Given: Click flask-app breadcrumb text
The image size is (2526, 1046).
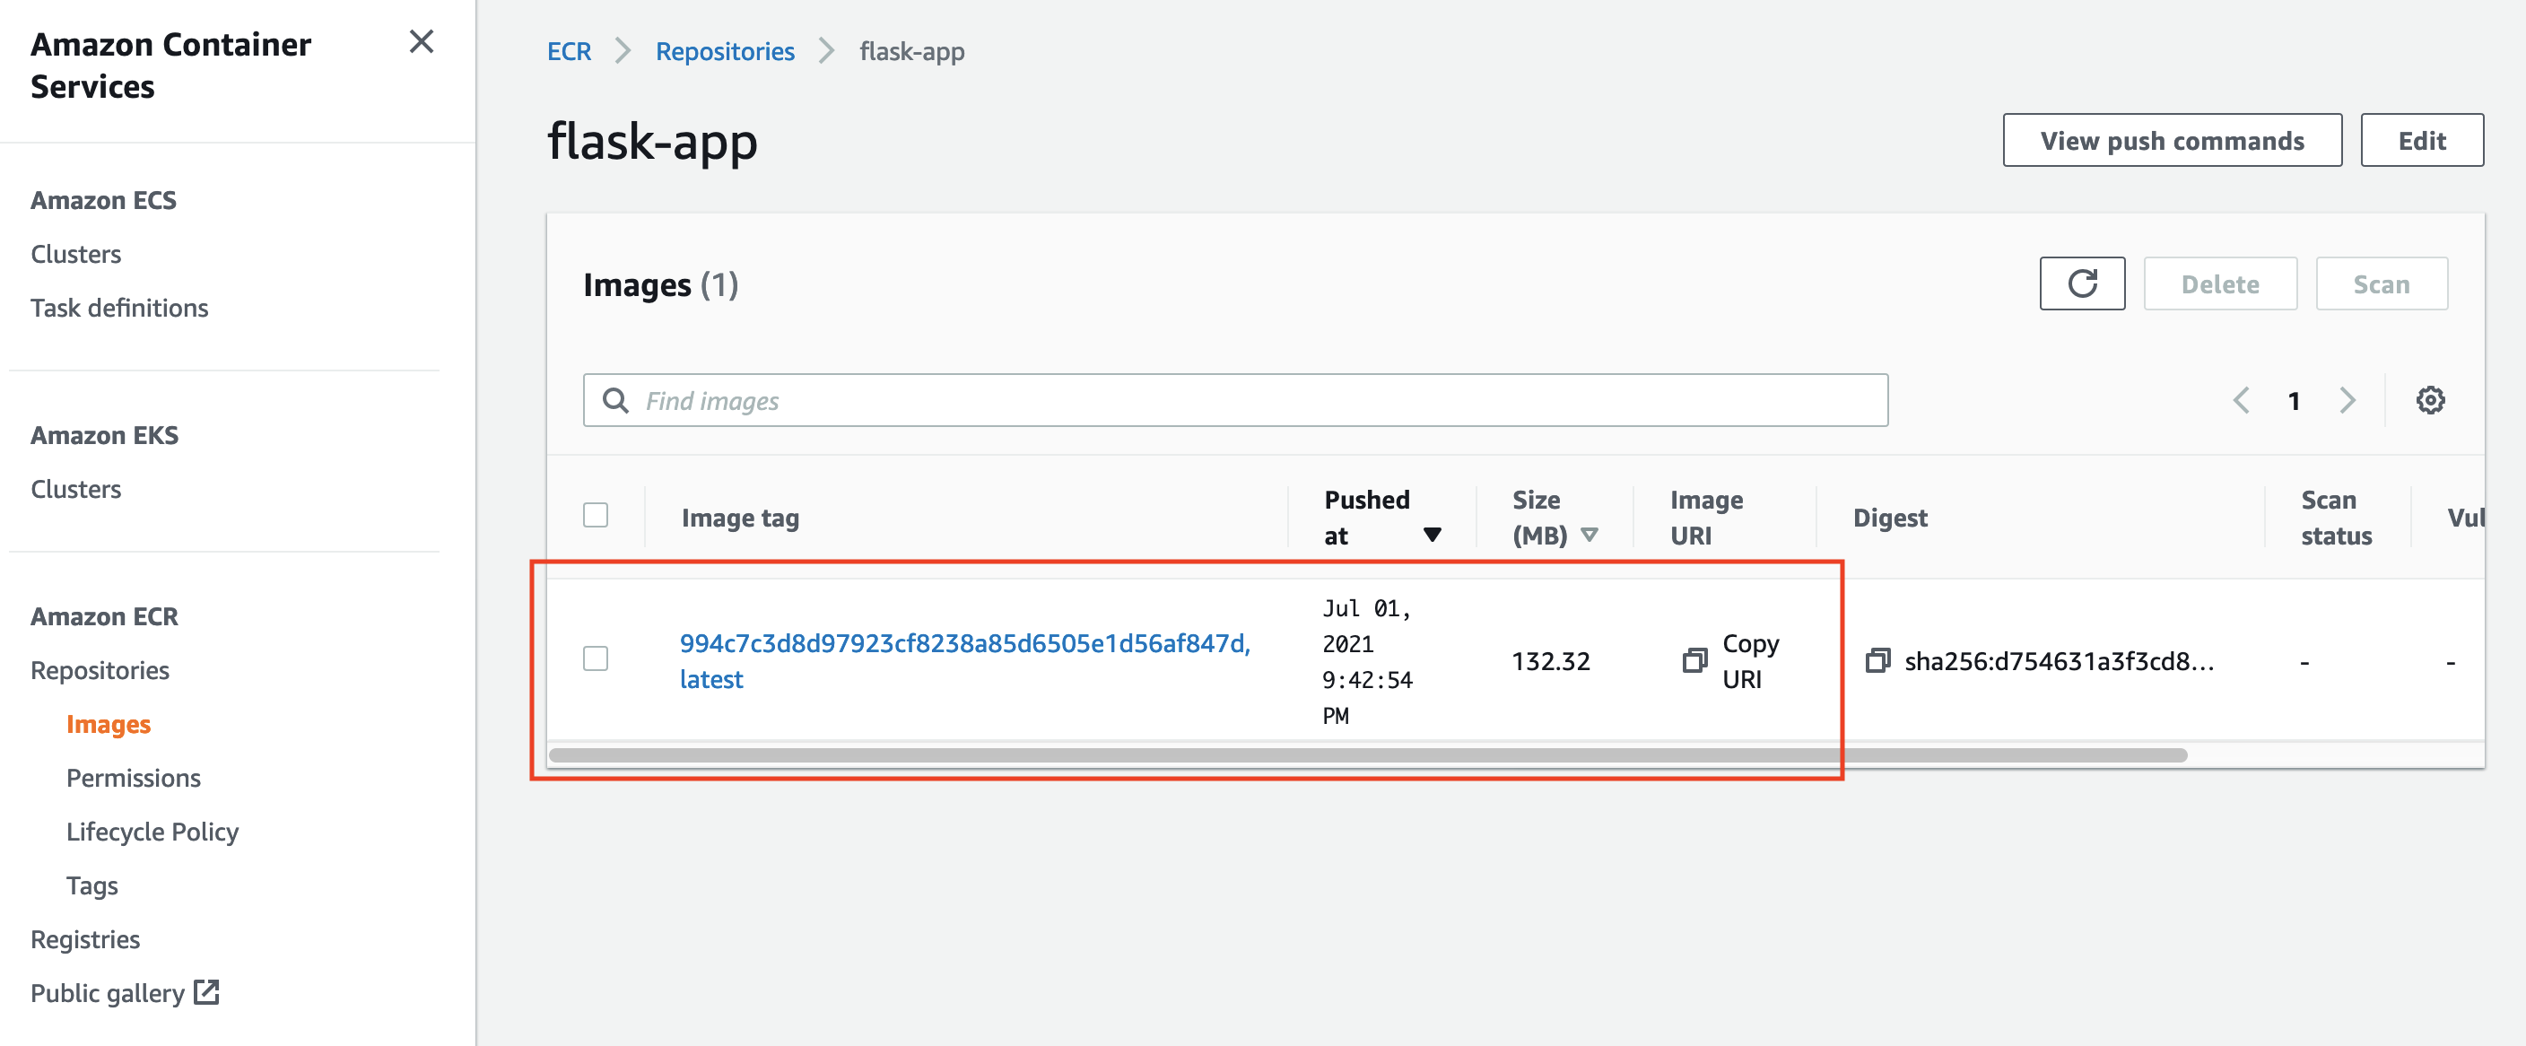Looking at the screenshot, I should click(x=912, y=51).
